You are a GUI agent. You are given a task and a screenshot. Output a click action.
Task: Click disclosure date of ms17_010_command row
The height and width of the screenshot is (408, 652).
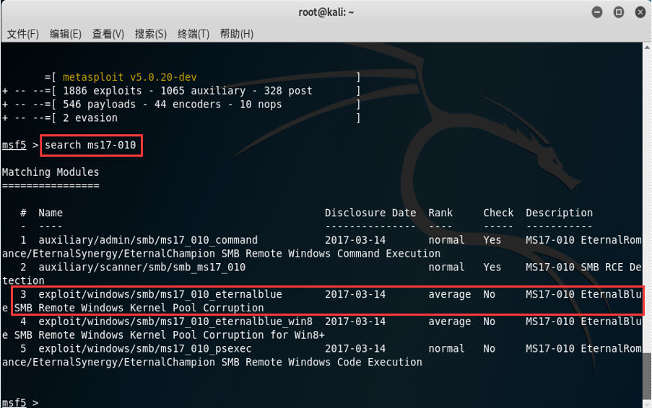point(355,240)
